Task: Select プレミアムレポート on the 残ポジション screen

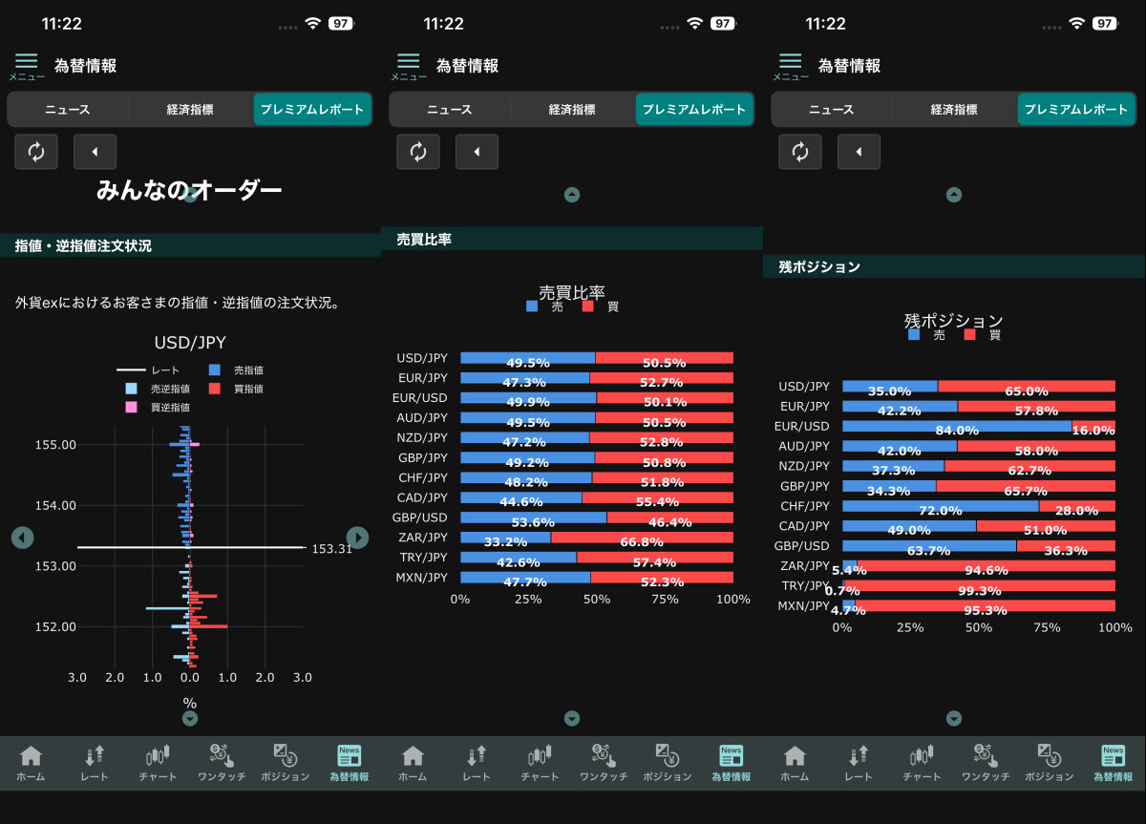Action: 1076,110
